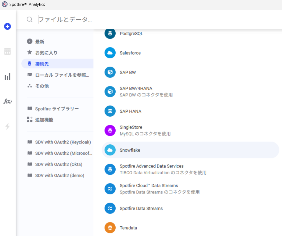The image size is (282, 236).
Task: Click the MySQL のコネクタを使用 subtitle
Action: (145, 134)
